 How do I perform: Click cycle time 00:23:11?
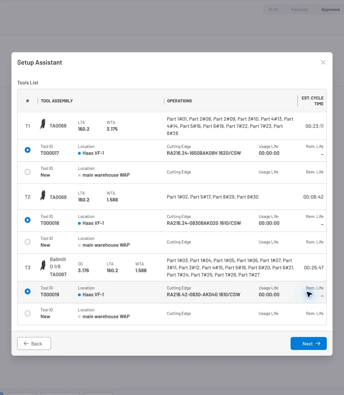point(314,126)
